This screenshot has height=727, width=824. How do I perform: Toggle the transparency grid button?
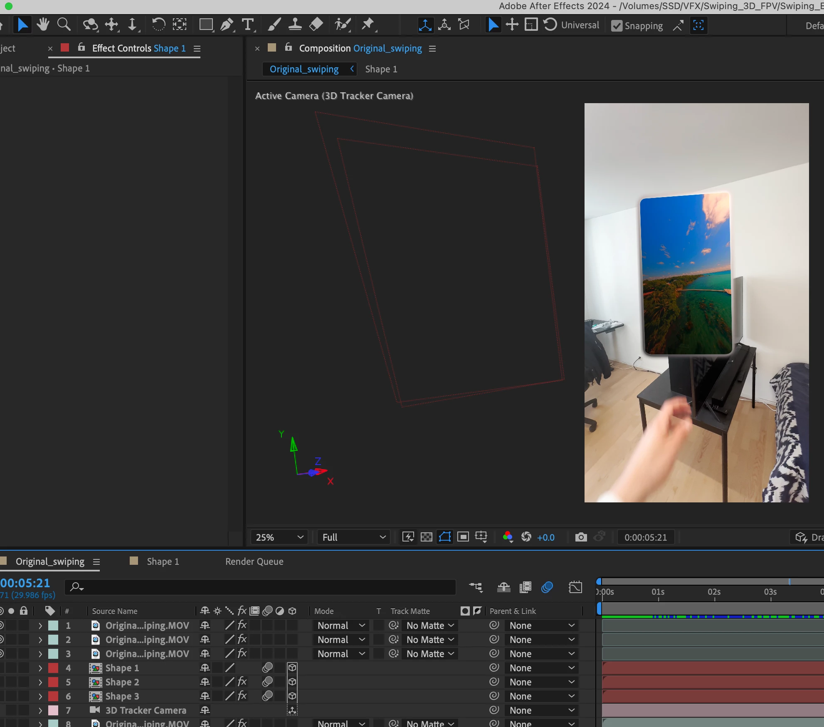(x=426, y=537)
